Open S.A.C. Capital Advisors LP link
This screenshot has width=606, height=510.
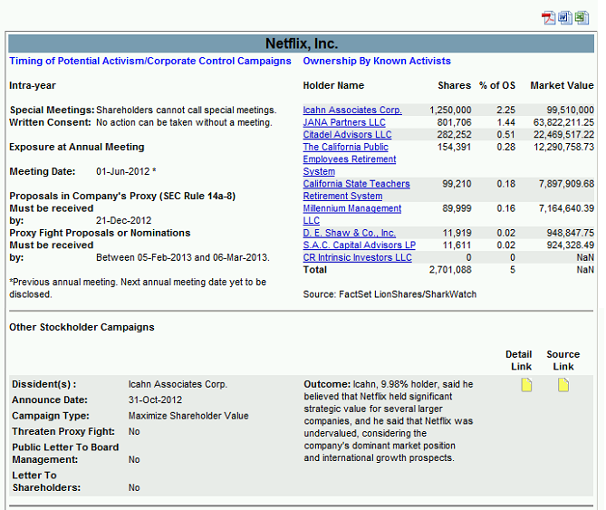coord(359,245)
